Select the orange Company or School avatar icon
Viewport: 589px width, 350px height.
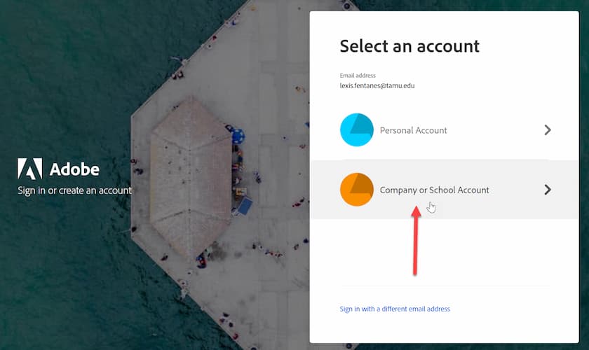(356, 190)
